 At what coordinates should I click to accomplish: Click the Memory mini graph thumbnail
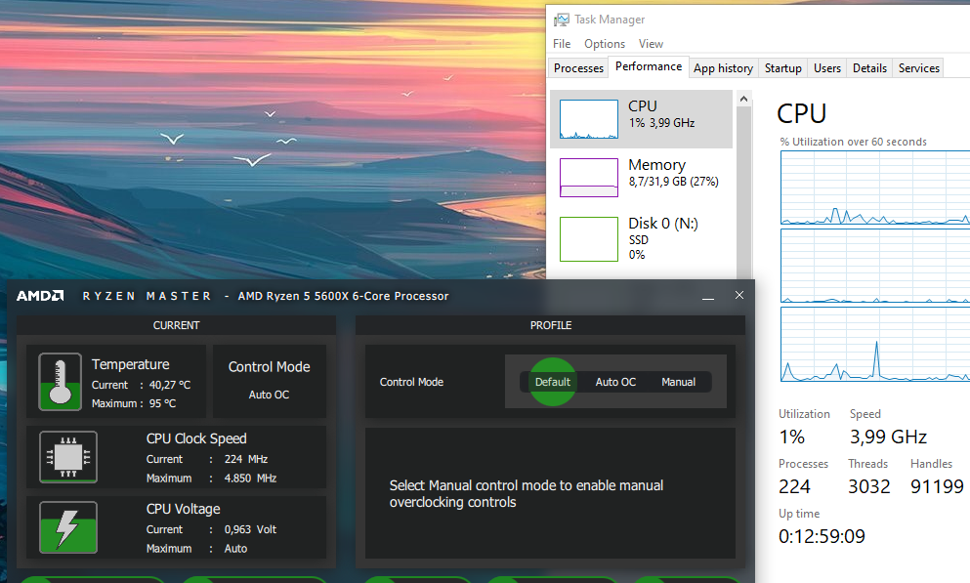589,178
